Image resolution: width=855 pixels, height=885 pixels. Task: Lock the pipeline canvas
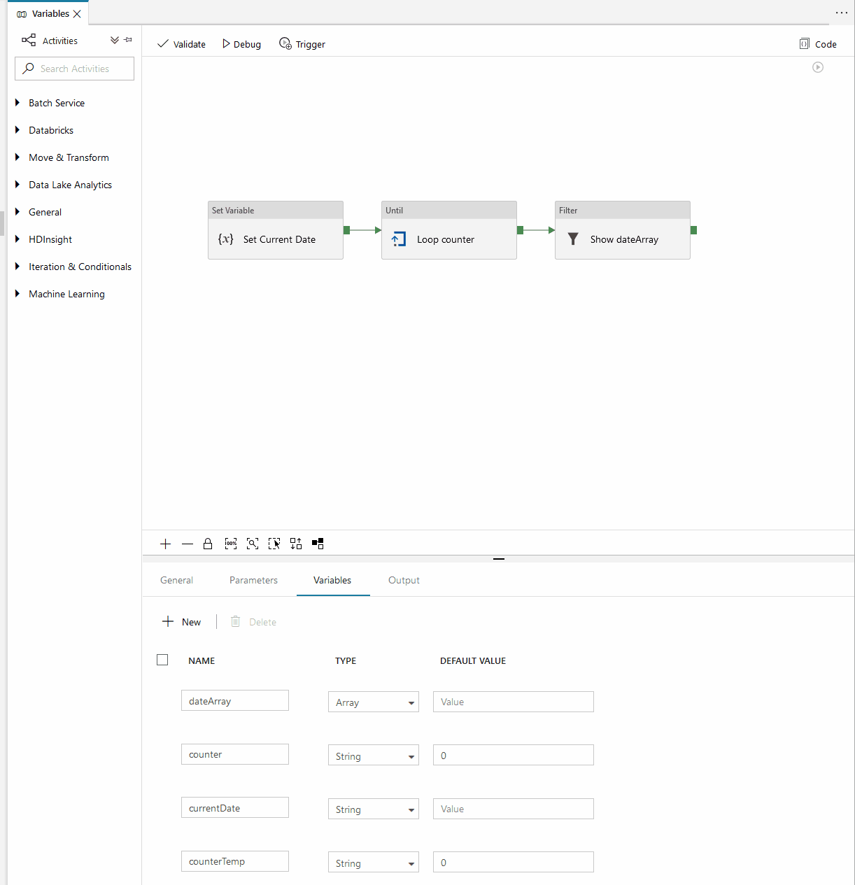208,544
